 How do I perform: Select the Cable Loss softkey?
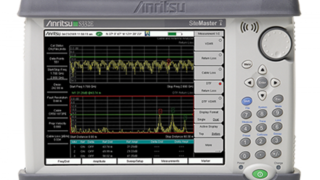[209, 73]
